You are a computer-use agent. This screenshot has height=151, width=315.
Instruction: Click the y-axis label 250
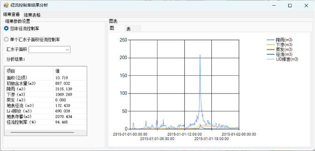click(123, 40)
